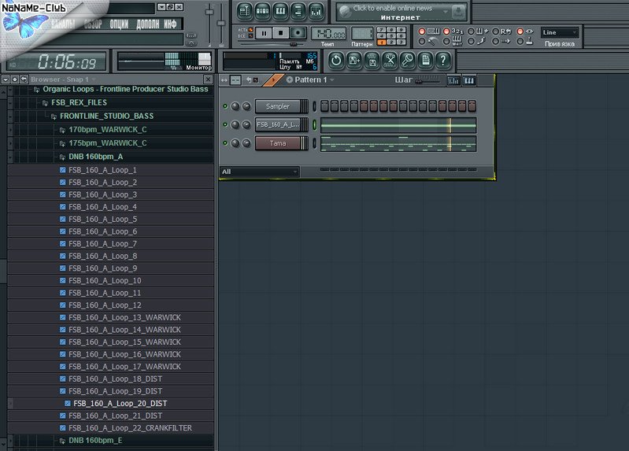Toggle the Tama channel mute LED
The width and height of the screenshot is (629, 451).
click(226, 143)
